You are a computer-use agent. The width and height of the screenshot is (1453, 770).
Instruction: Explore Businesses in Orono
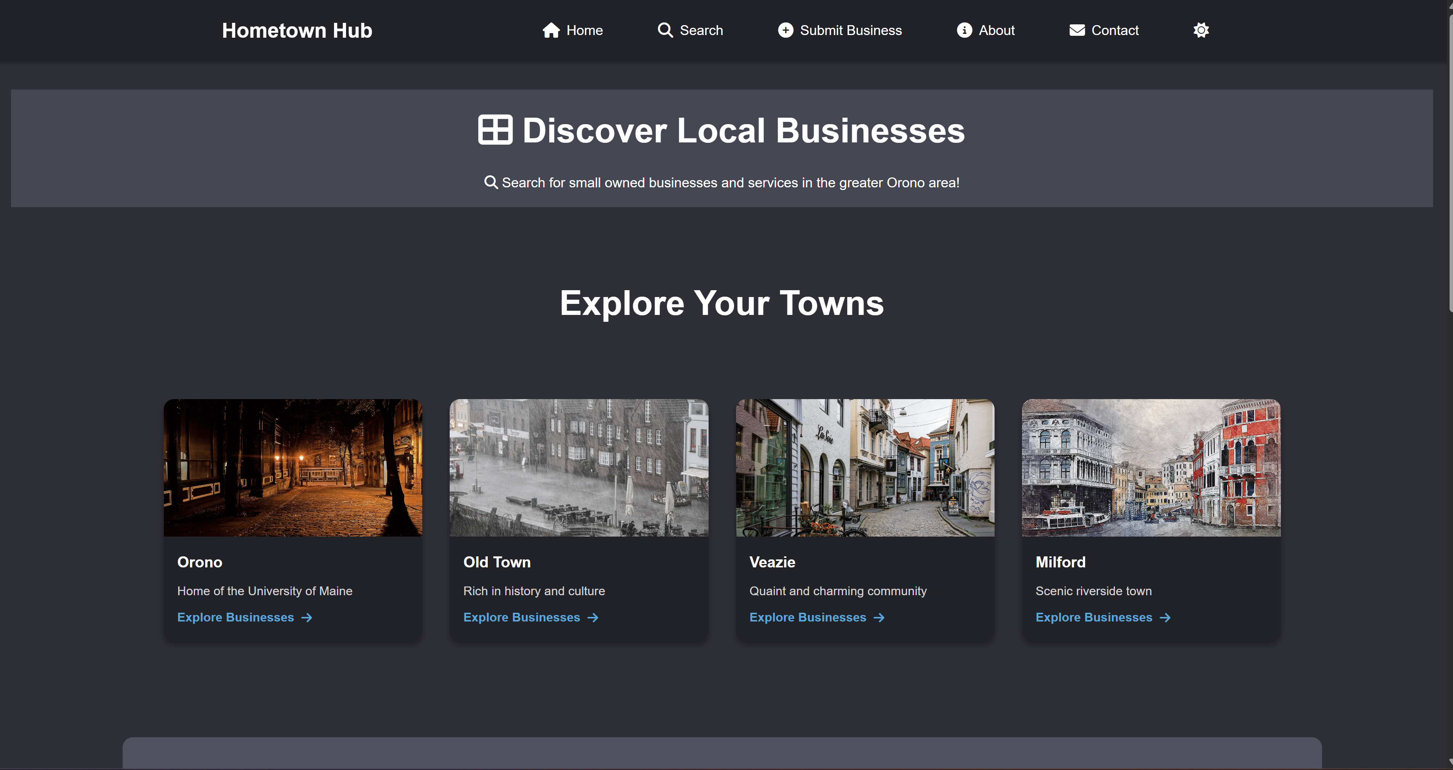point(244,618)
